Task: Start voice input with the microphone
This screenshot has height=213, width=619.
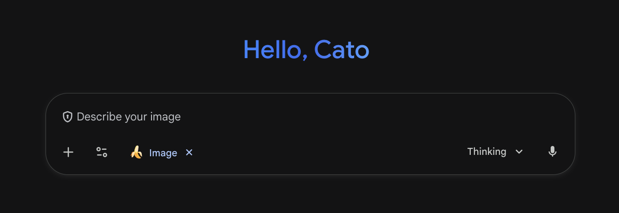Action: click(x=552, y=152)
